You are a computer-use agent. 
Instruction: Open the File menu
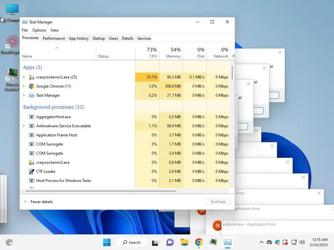(x=25, y=30)
